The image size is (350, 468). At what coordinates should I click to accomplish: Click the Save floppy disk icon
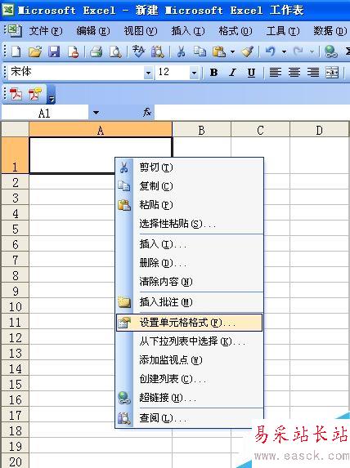(54, 52)
